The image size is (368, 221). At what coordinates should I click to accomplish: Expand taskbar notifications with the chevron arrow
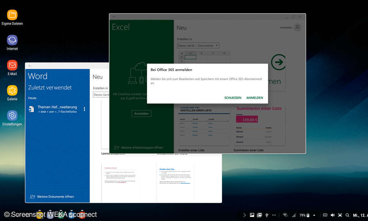coord(244,215)
